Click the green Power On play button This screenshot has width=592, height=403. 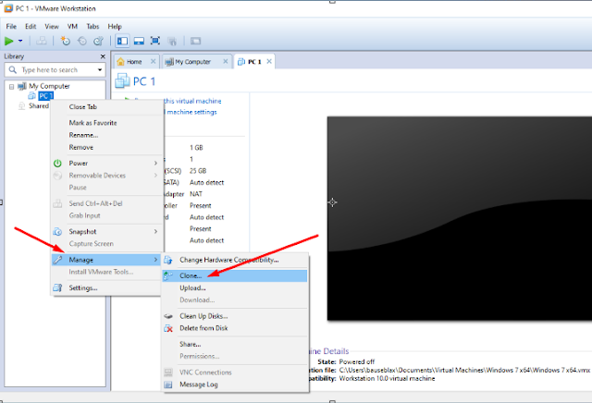click(x=8, y=41)
